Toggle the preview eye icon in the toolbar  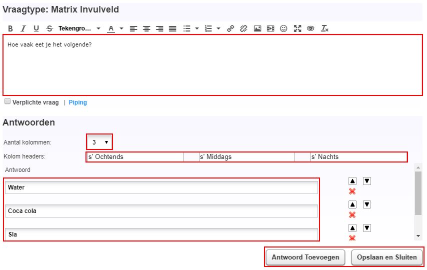(310, 28)
